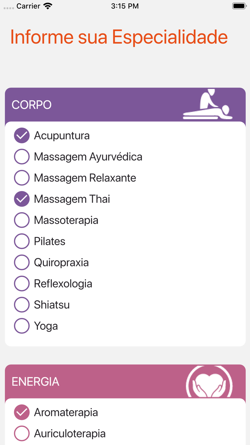250x445 pixels.
Task: Select the Auriculoterapia checkbox
Action: (x=22, y=434)
